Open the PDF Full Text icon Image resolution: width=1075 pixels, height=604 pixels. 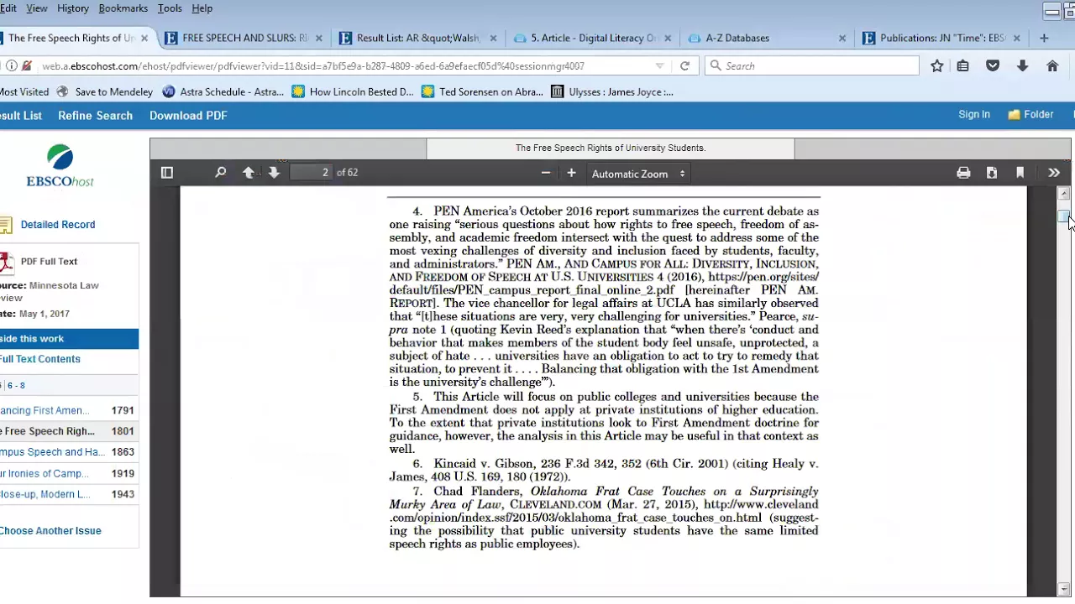click(6, 263)
